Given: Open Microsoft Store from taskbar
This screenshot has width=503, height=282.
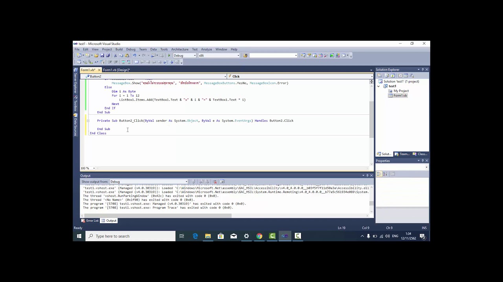Looking at the screenshot, I should tap(221, 236).
